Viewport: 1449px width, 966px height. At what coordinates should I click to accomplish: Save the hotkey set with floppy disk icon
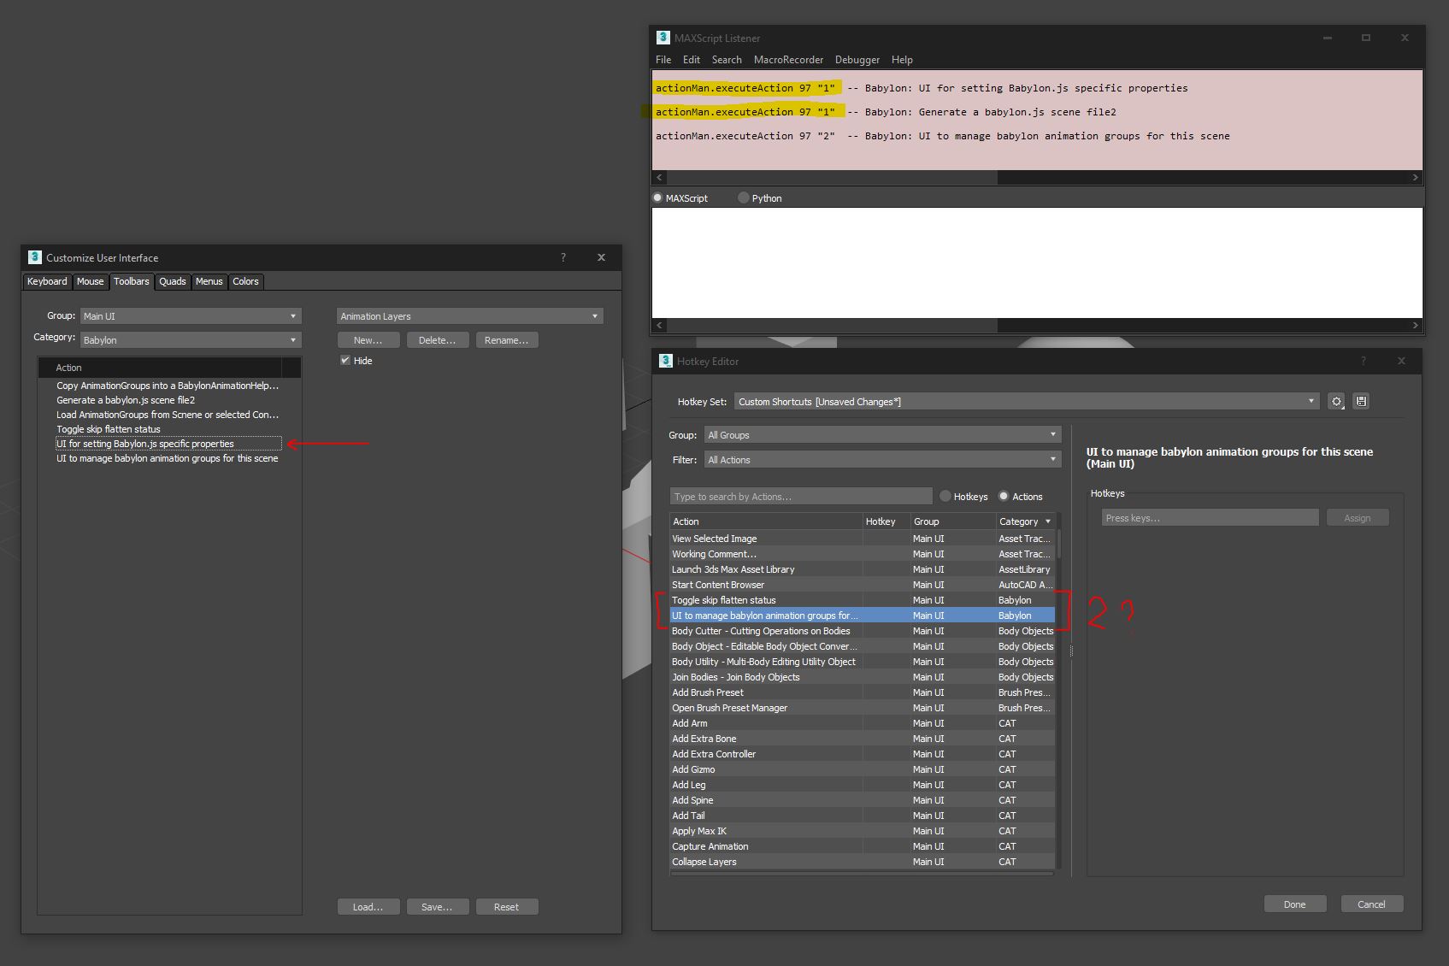1361,401
